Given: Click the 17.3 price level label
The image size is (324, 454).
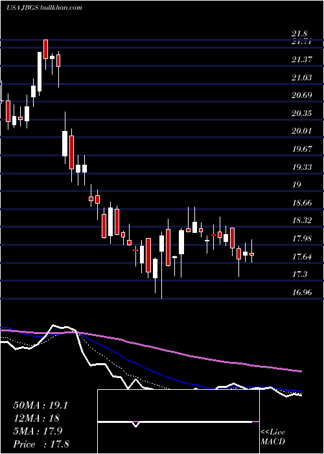Looking at the screenshot, I should coord(299,274).
